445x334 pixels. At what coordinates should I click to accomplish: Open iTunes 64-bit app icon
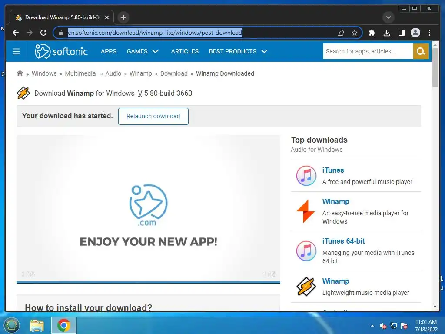tap(306, 251)
